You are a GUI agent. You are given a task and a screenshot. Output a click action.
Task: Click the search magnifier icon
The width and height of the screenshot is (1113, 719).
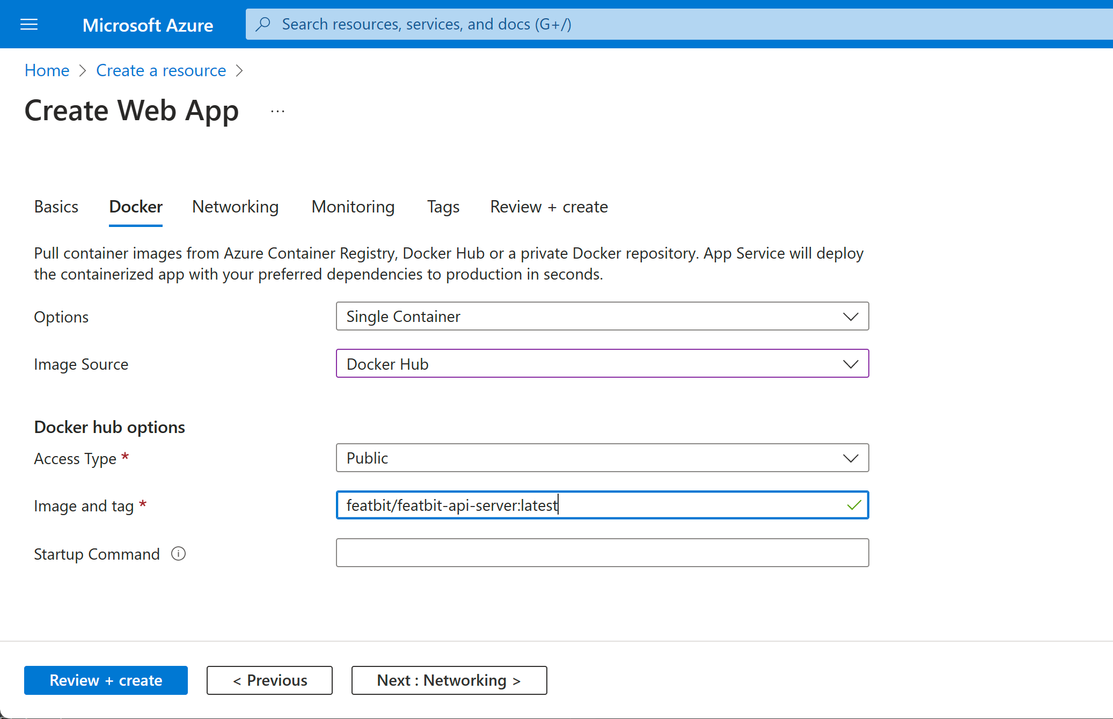[263, 24]
